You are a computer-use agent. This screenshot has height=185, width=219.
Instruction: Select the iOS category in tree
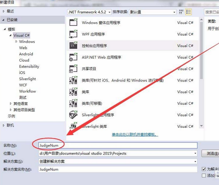click(22, 73)
